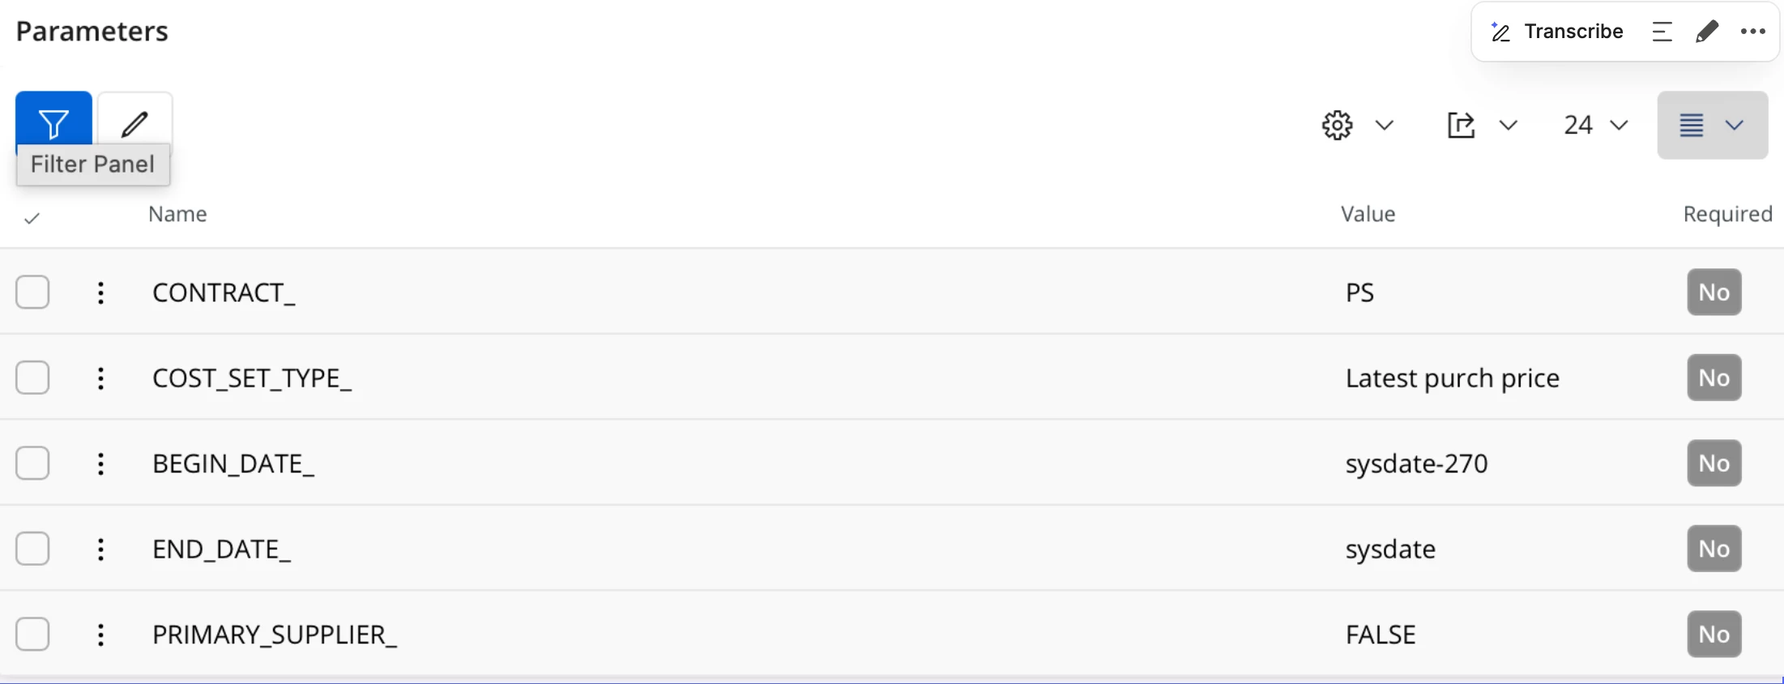The height and width of the screenshot is (684, 1784).
Task: Open the three-dot more options menu
Action: [1752, 32]
